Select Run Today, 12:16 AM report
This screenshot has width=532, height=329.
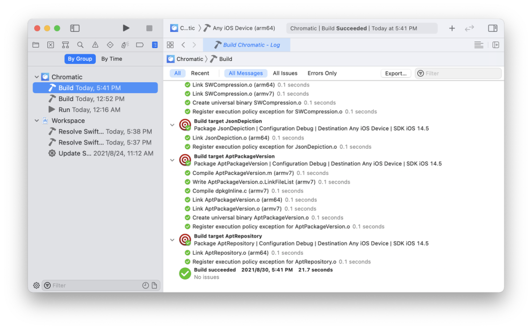95,109
